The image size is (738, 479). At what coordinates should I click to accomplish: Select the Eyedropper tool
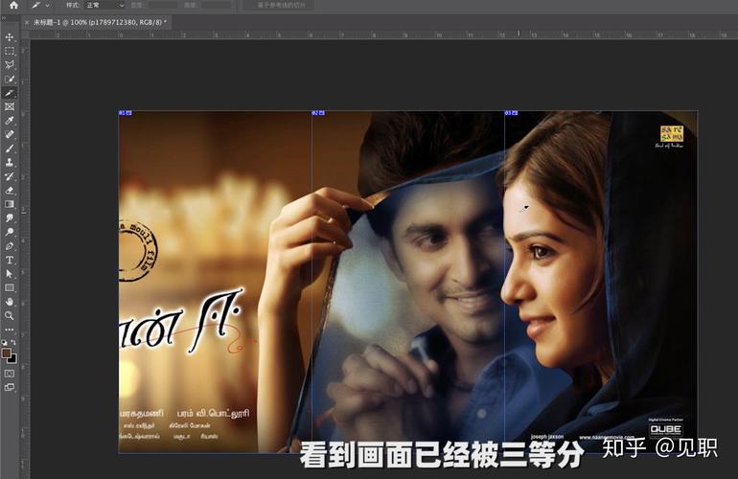click(x=10, y=121)
